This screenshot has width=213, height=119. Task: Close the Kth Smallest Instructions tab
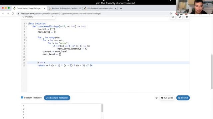click(x=115, y=8)
